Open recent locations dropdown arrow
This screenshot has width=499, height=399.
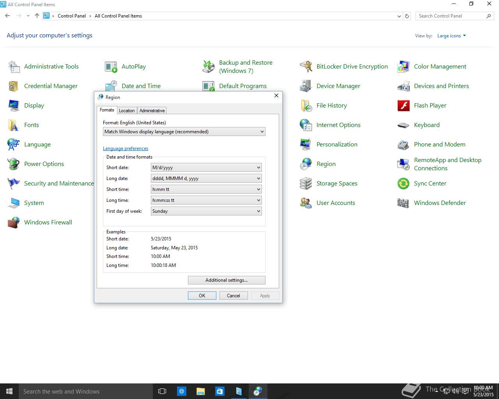click(28, 16)
